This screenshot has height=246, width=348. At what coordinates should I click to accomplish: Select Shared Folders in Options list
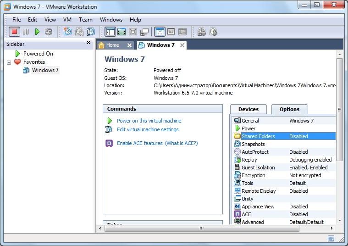click(x=258, y=136)
